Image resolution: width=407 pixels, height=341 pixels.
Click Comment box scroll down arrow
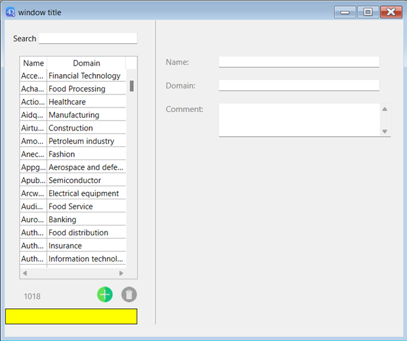point(385,132)
